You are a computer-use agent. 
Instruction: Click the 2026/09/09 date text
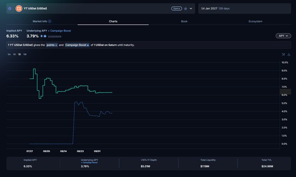pos(54,36)
